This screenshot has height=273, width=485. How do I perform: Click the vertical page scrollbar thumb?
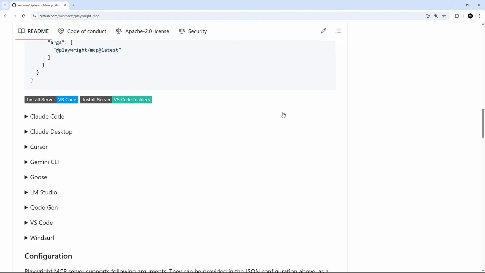point(483,123)
